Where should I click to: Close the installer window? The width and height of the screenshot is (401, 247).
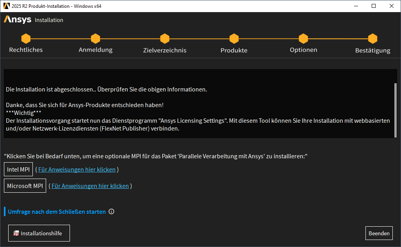click(x=392, y=6)
